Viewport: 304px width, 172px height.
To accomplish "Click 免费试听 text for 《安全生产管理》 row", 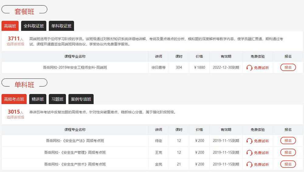I will 261,153.
